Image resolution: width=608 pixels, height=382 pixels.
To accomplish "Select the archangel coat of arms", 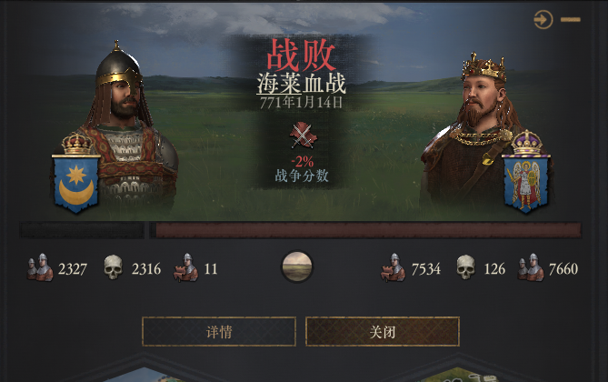I will (526, 183).
